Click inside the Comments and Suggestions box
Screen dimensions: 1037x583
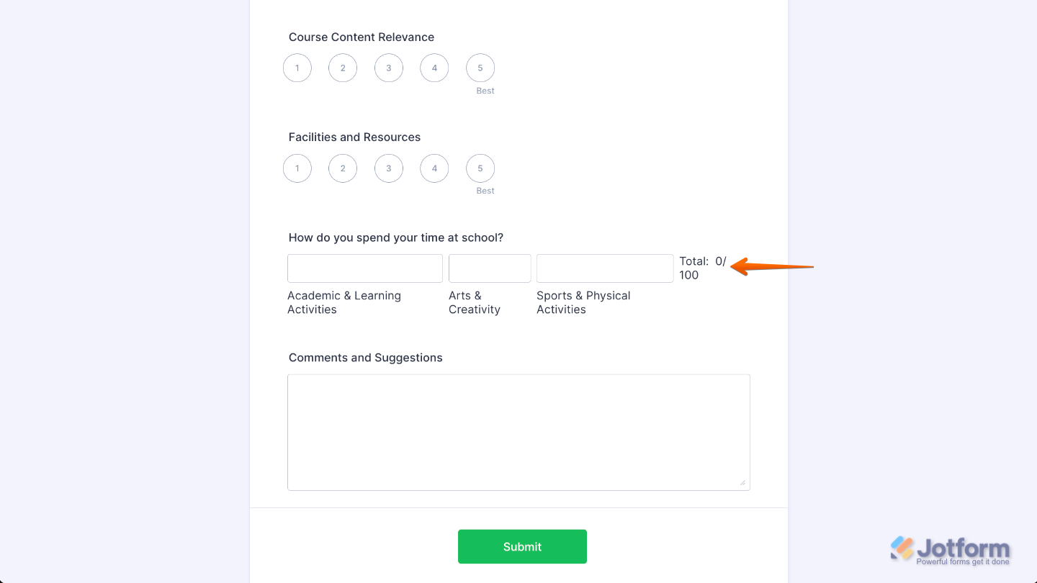click(x=518, y=430)
